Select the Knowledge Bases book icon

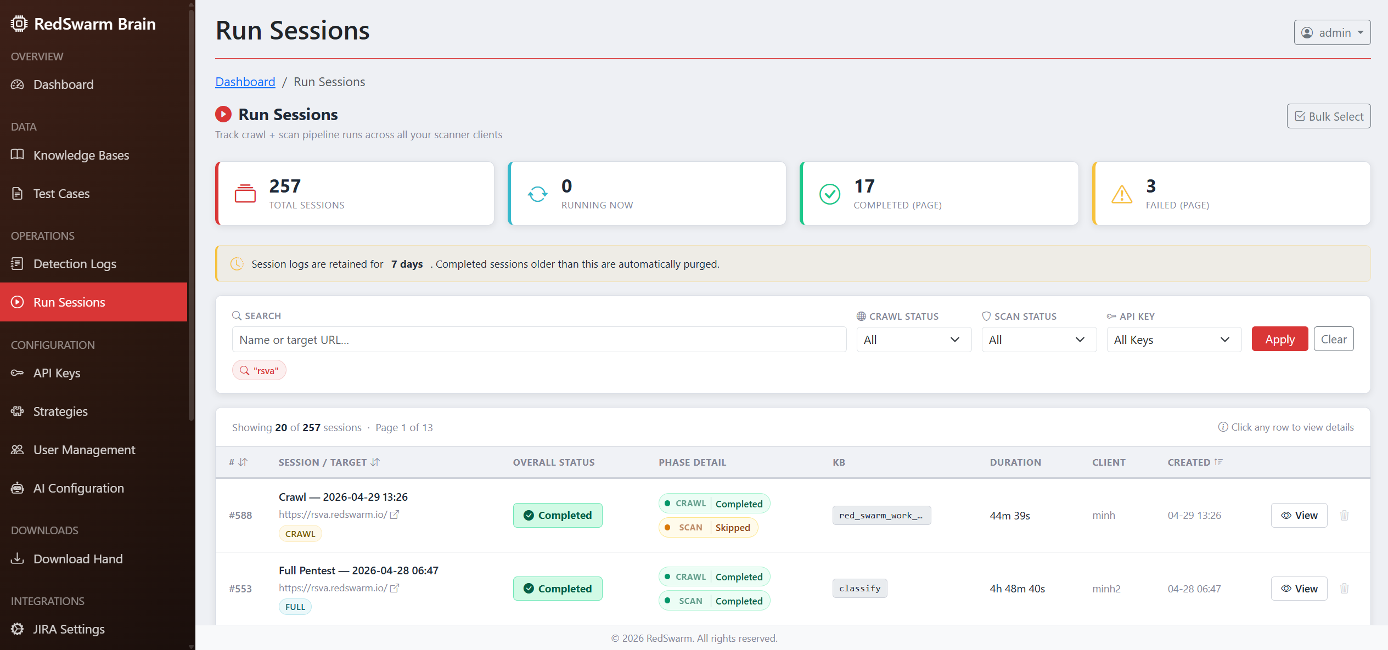(17, 155)
